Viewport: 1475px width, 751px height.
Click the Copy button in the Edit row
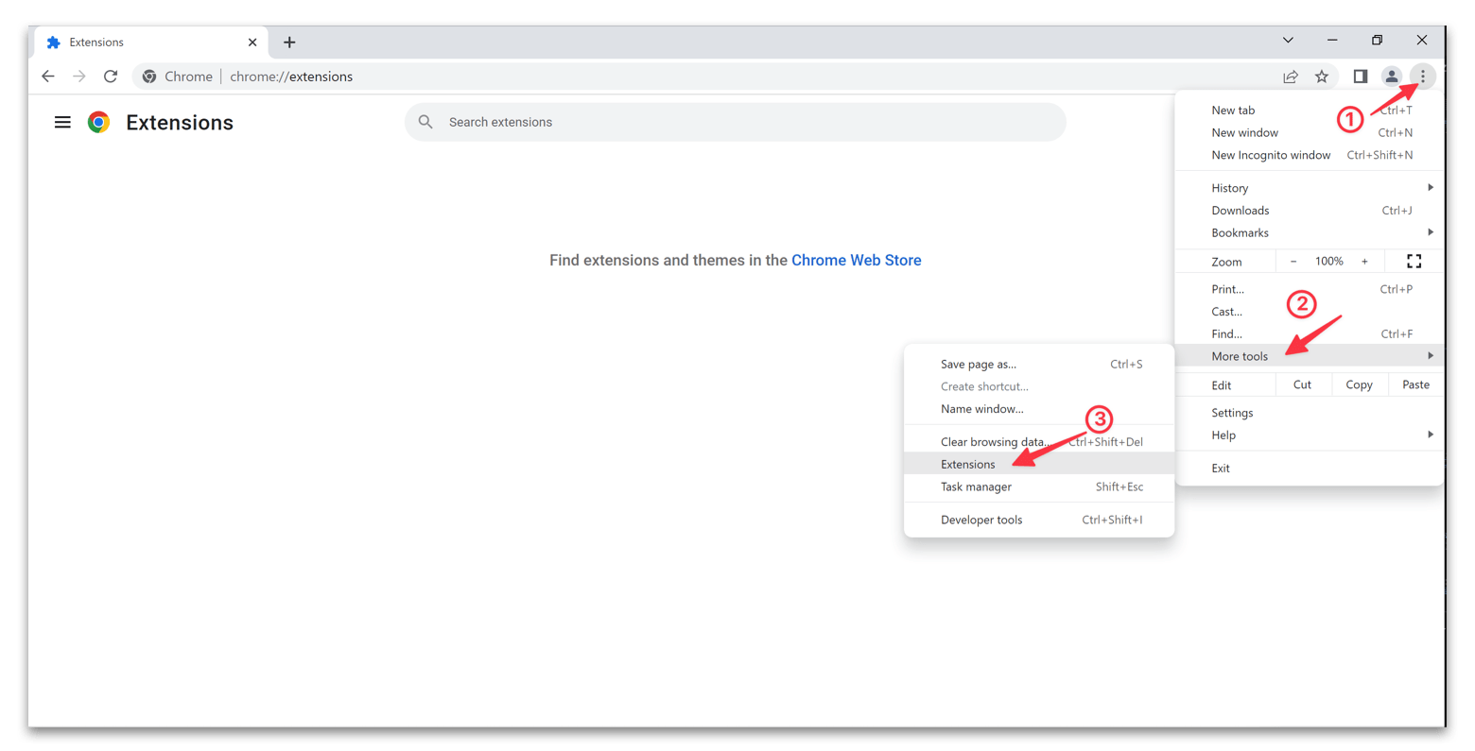click(x=1359, y=384)
